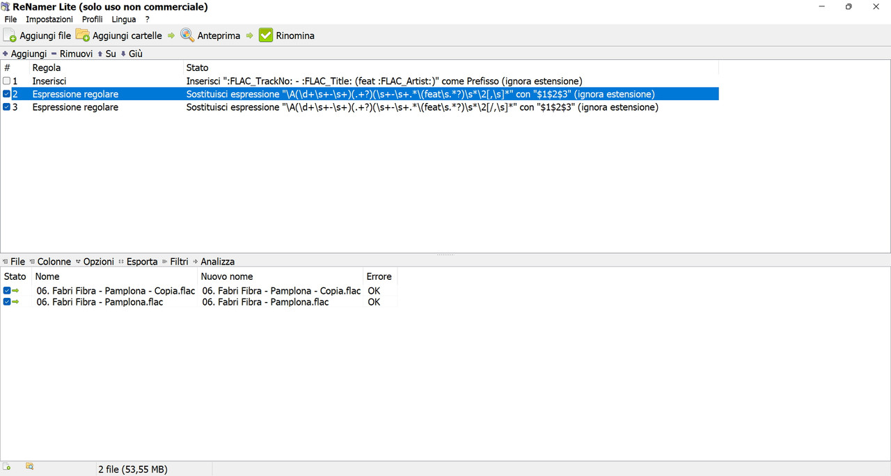Click status bar text '2 file (53,55 MB)'
891x476 pixels.
(132, 469)
